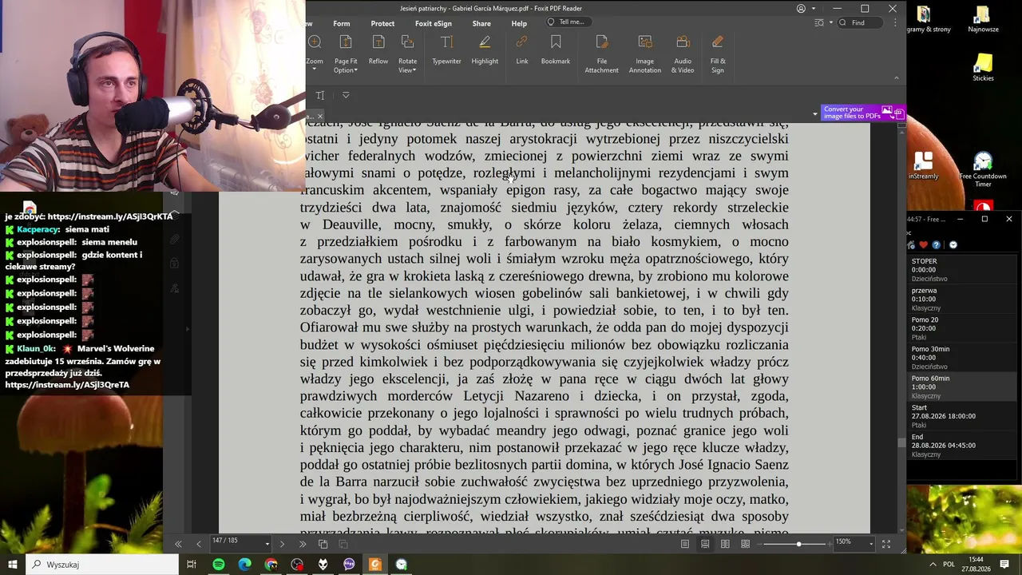This screenshot has width=1022, height=575.
Task: Open the Zoom tool in ribbon
Action: click(x=315, y=51)
